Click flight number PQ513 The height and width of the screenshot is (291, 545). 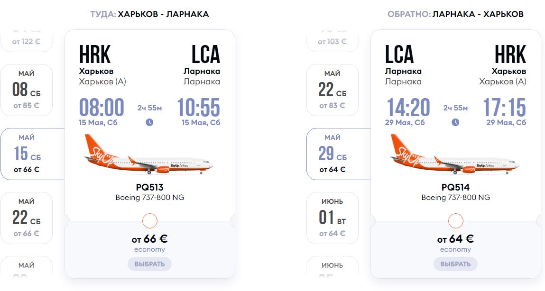click(149, 187)
